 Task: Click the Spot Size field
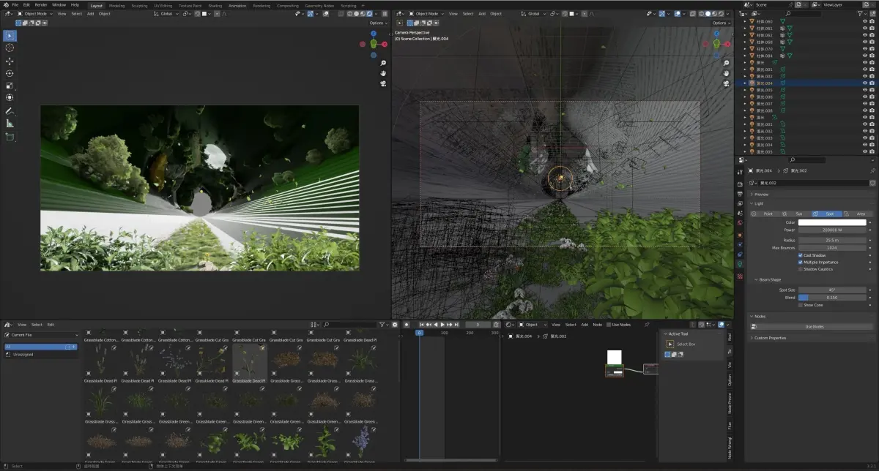pyautogui.click(x=831, y=290)
